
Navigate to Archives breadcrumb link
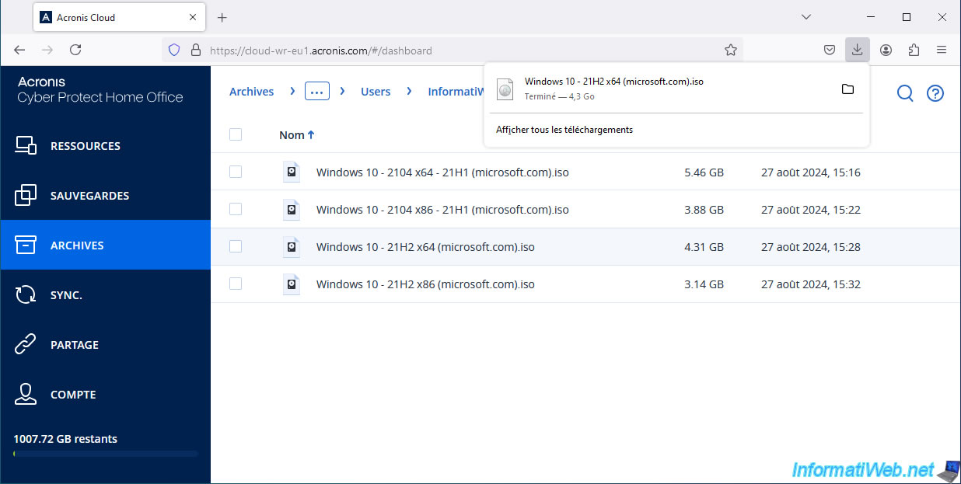(x=251, y=92)
